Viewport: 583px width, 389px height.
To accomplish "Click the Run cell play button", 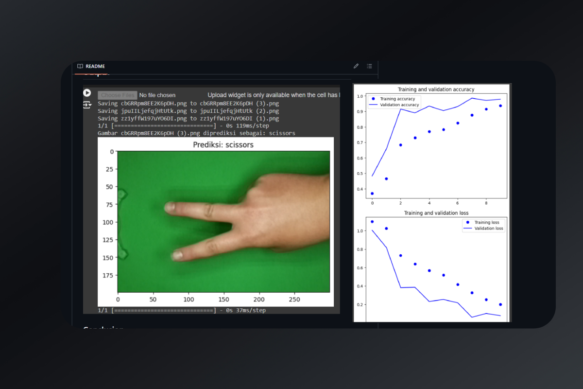I will coord(87,93).
